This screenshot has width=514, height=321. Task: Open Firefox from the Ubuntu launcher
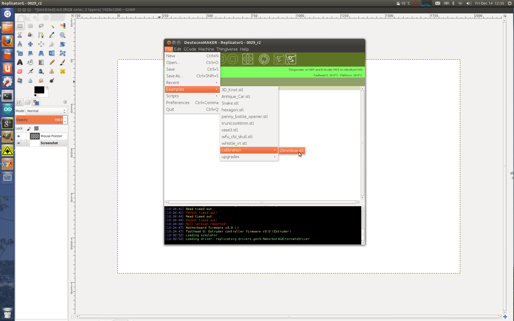pyautogui.click(x=7, y=41)
